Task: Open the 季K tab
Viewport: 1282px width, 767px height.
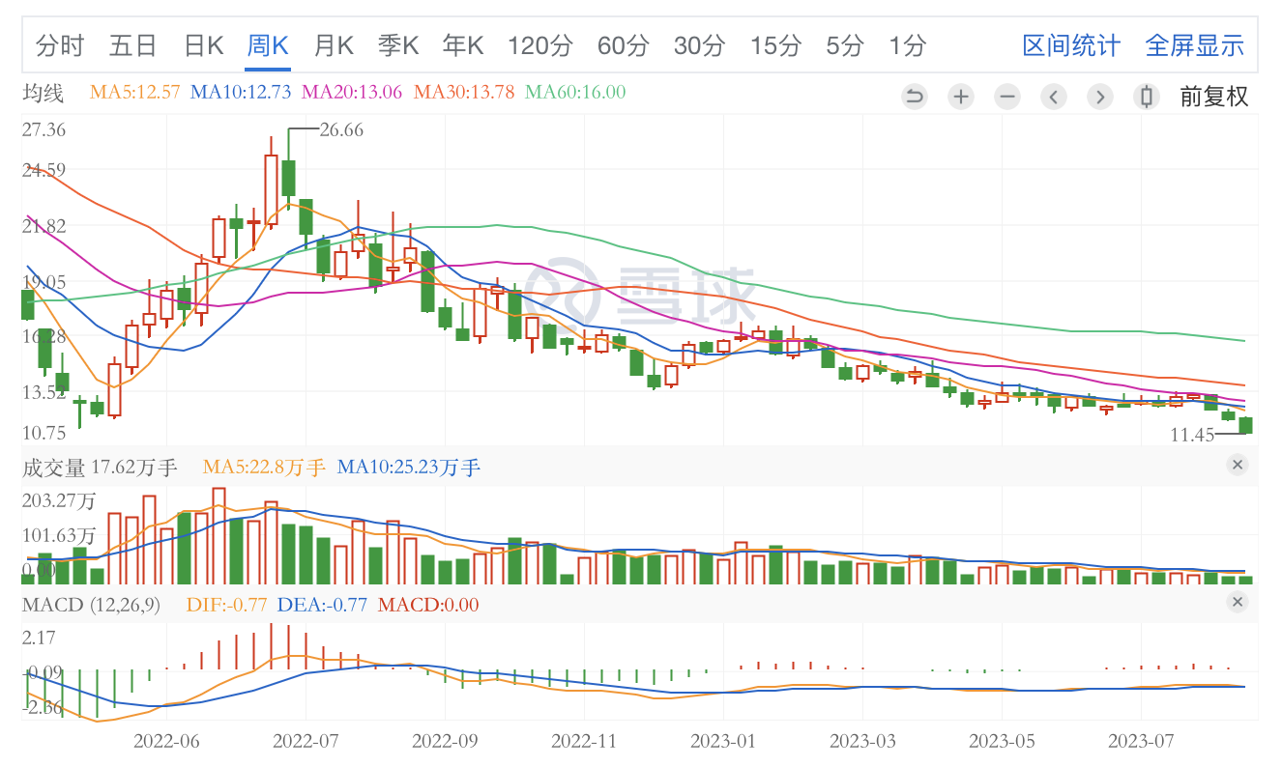Action: coord(397,45)
